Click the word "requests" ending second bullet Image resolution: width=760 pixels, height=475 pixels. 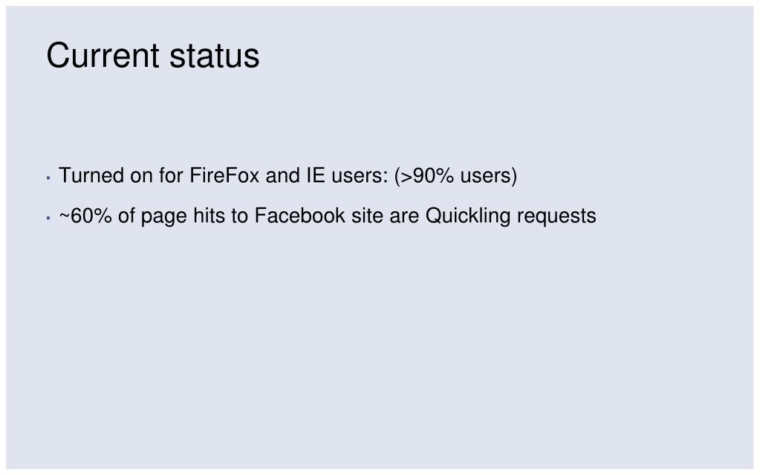(556, 217)
